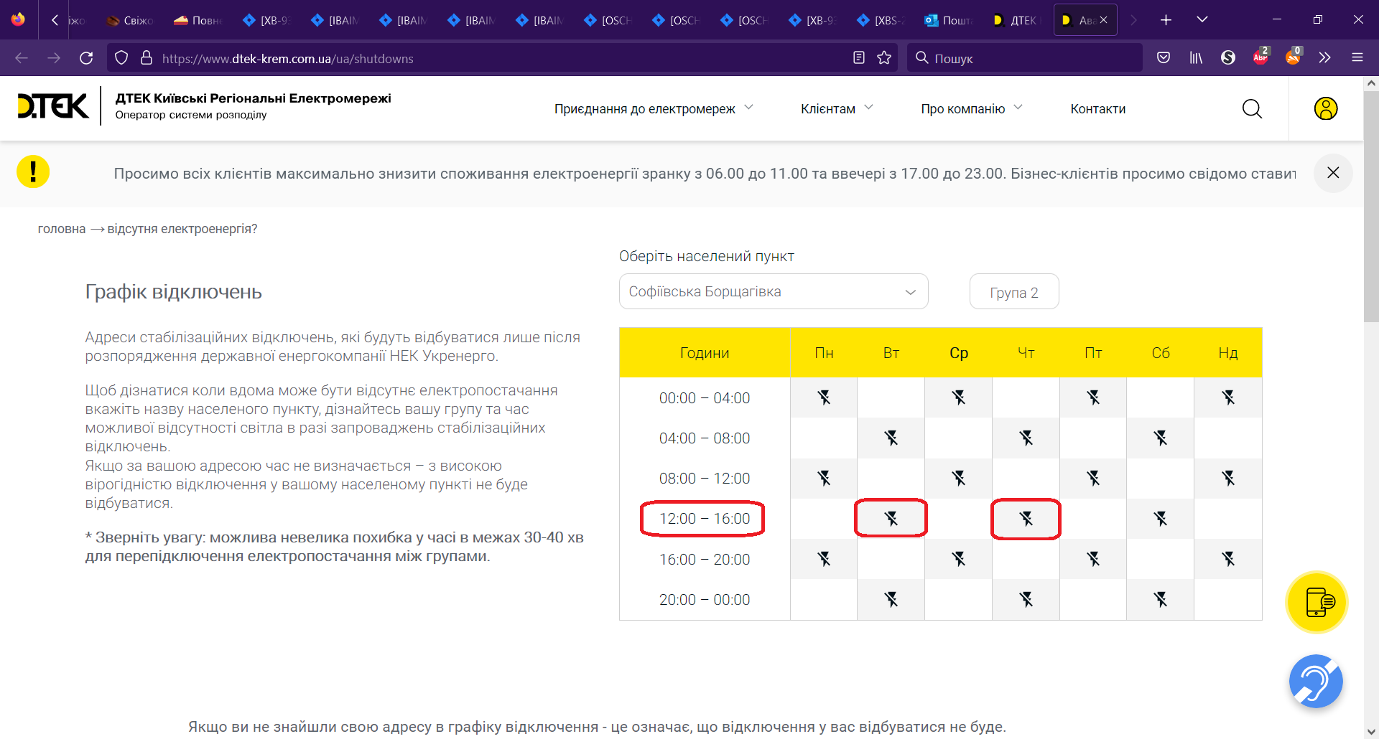Open the Adblock Plus extension
1379x739 pixels.
(1260, 57)
